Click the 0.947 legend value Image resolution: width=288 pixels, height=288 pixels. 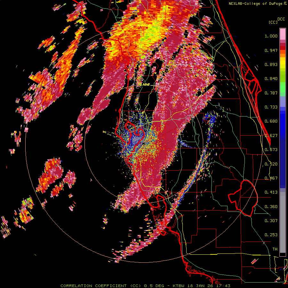(x=271, y=50)
